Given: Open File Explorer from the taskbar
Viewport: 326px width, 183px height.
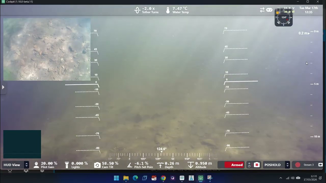Looking at the screenshot, I should [126, 178].
